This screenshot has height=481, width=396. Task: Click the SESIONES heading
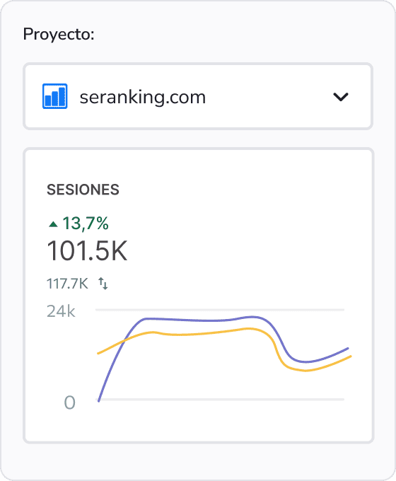[83, 190]
